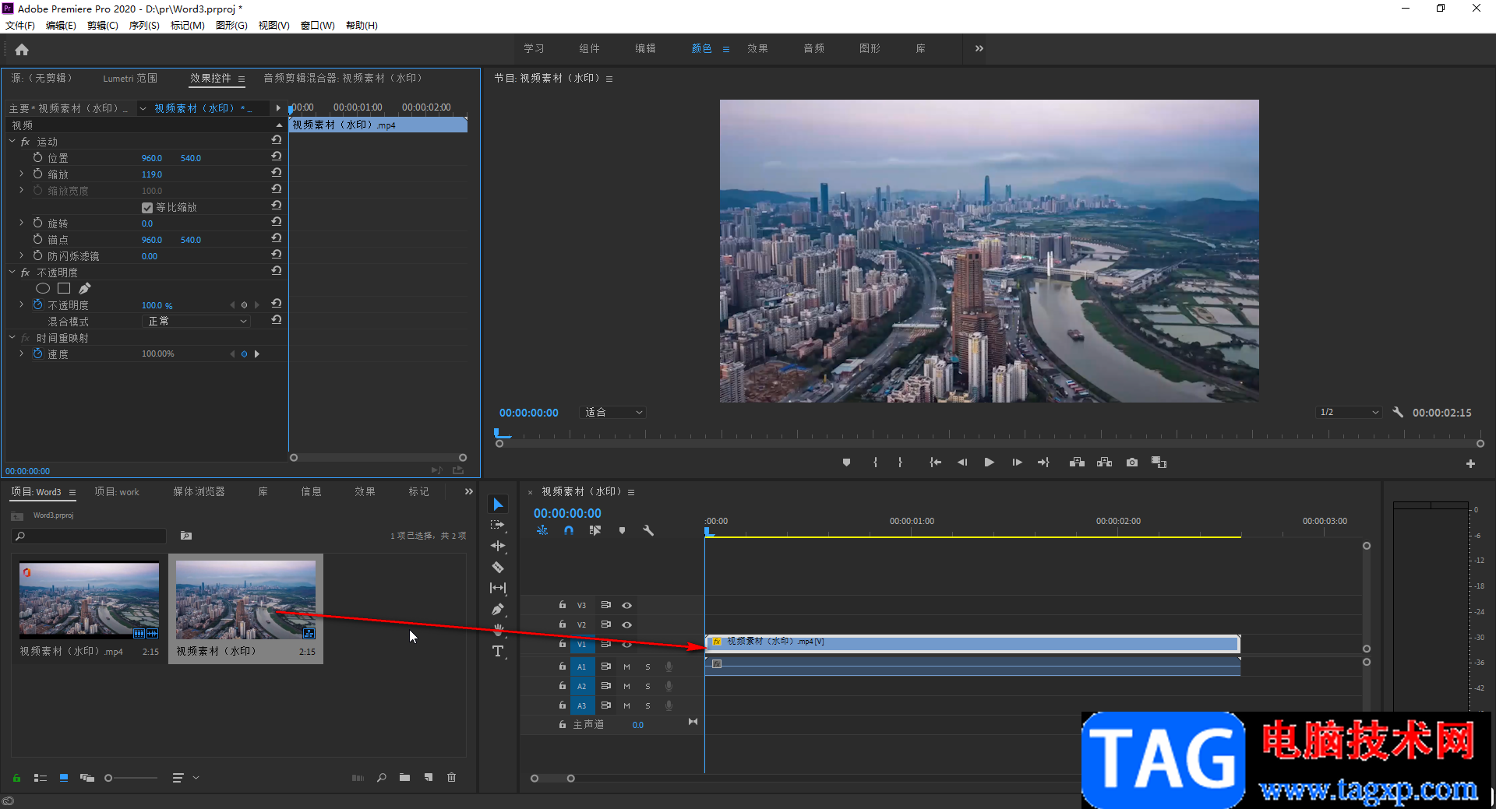The width and height of the screenshot is (1496, 809).
Task: Click the Add Marker icon in Program monitor
Action: click(846, 463)
